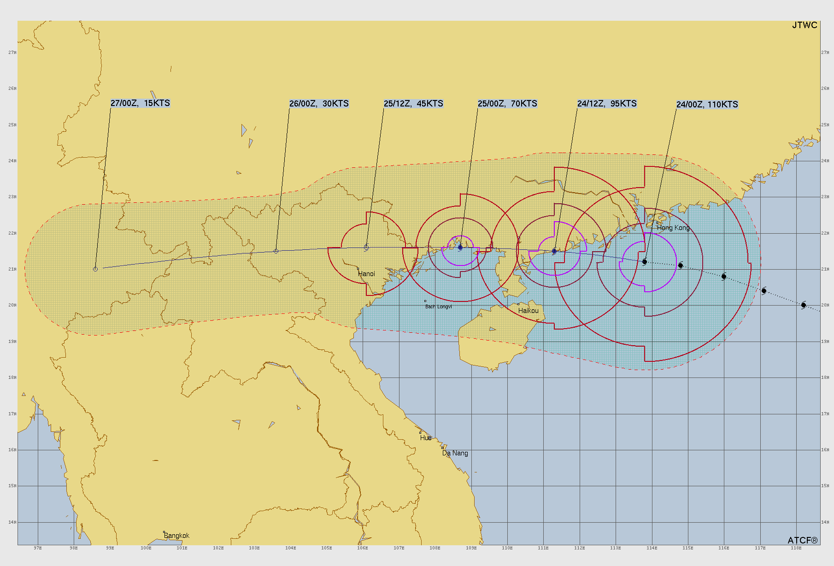The width and height of the screenshot is (834, 566).
Task: Click the Bangkok city label
Action: [x=177, y=535]
